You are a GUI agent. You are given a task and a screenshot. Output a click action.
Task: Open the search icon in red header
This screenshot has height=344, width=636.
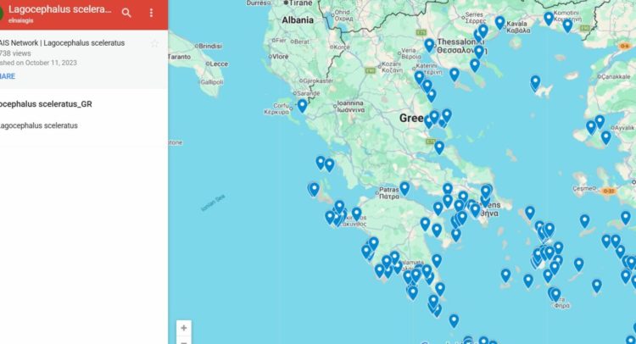[126, 13]
